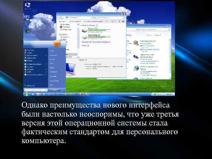Image resolution: width=212 pixels, height=159 pixels.
Task: Open address bar dropdown in Computer window
Action: click(x=91, y=18)
